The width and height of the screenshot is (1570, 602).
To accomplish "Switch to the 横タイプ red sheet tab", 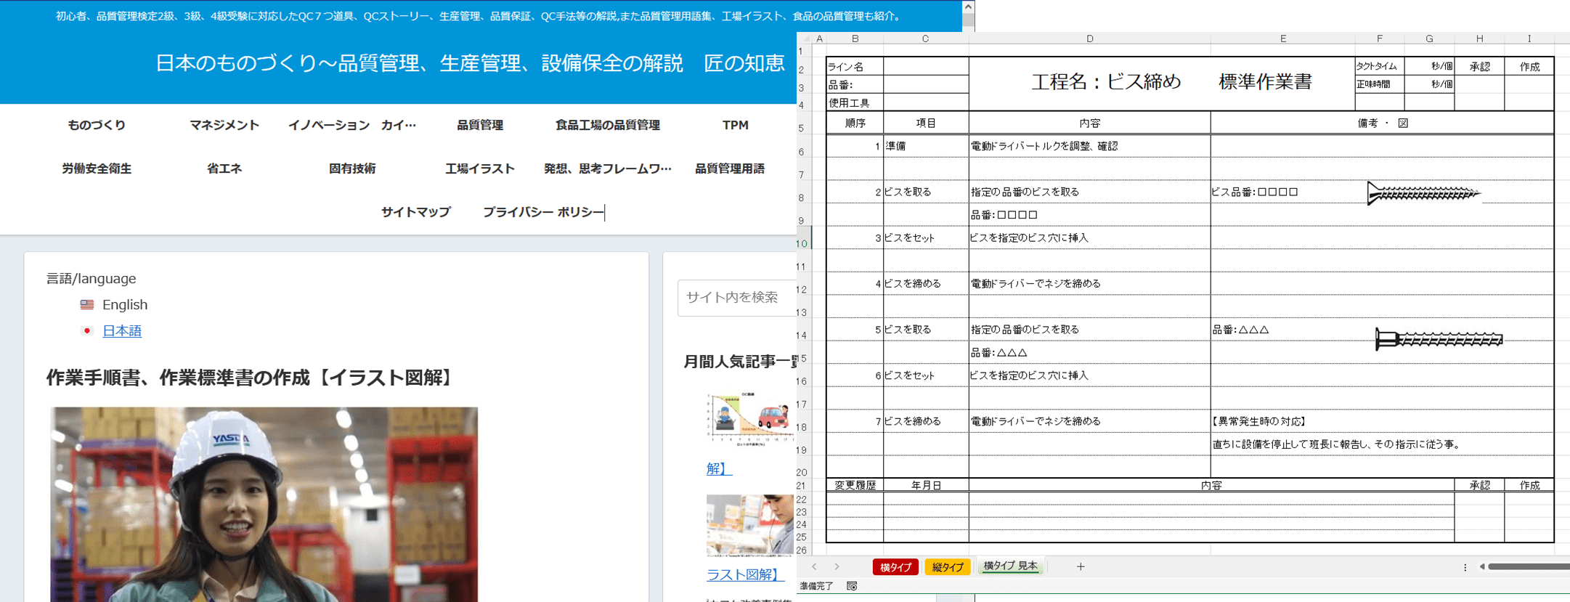I will pos(895,567).
